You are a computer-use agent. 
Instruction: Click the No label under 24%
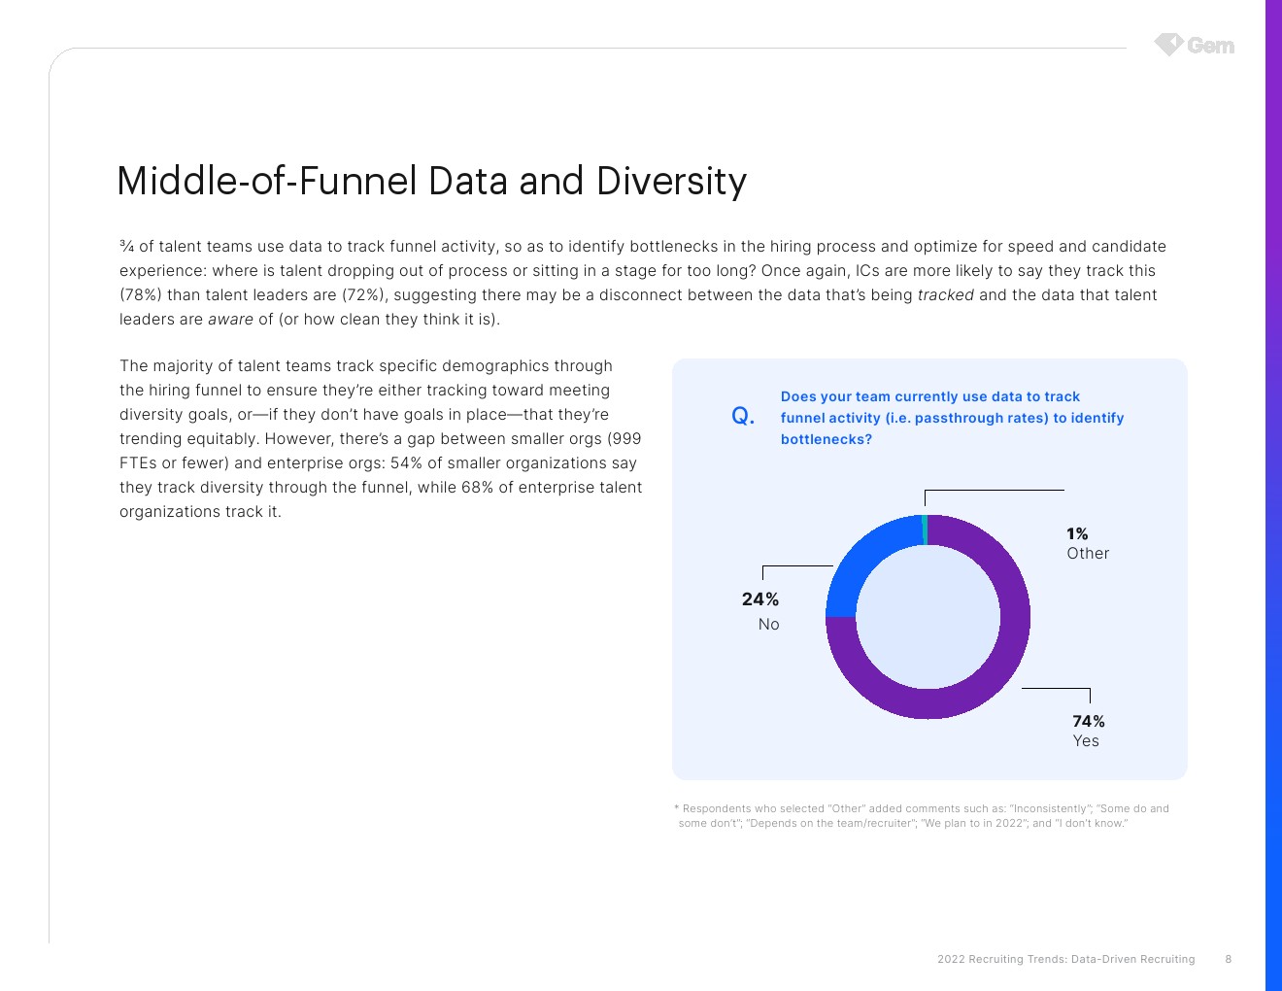pyautogui.click(x=768, y=625)
